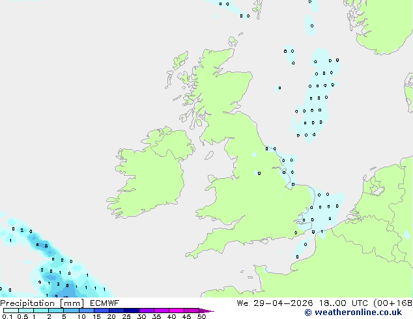
Task: Click the 'We' weekday abbreviation
Action: click(x=242, y=303)
